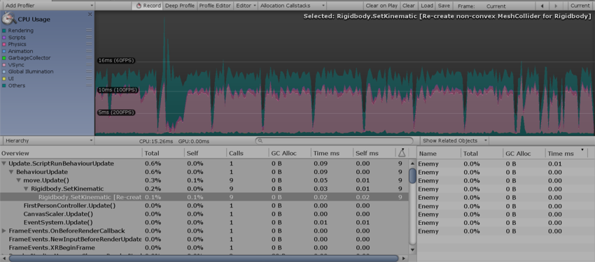Screen dimensions: 595x262
Task: Click the hierarchy scroll down arrow
Action: coord(413,249)
